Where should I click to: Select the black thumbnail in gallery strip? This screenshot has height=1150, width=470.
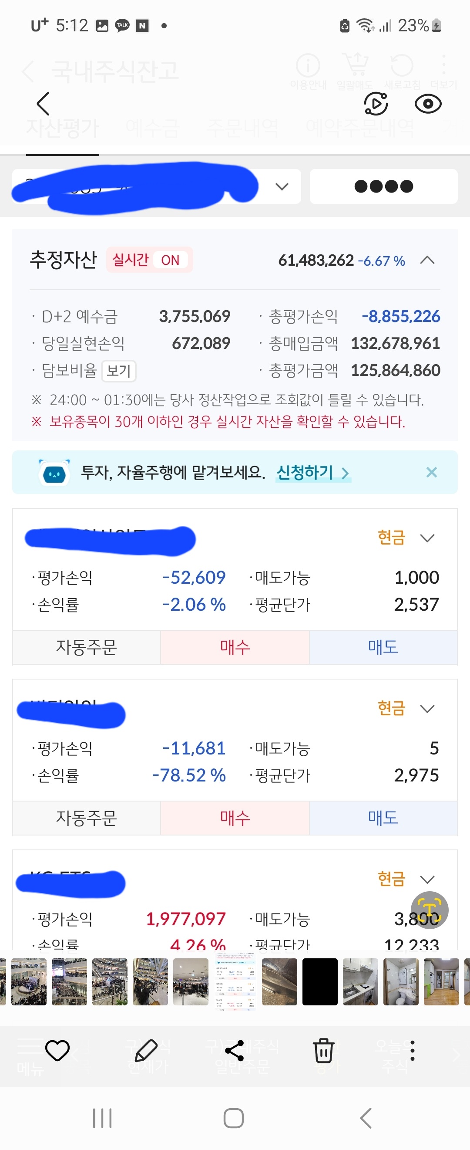coord(320,982)
